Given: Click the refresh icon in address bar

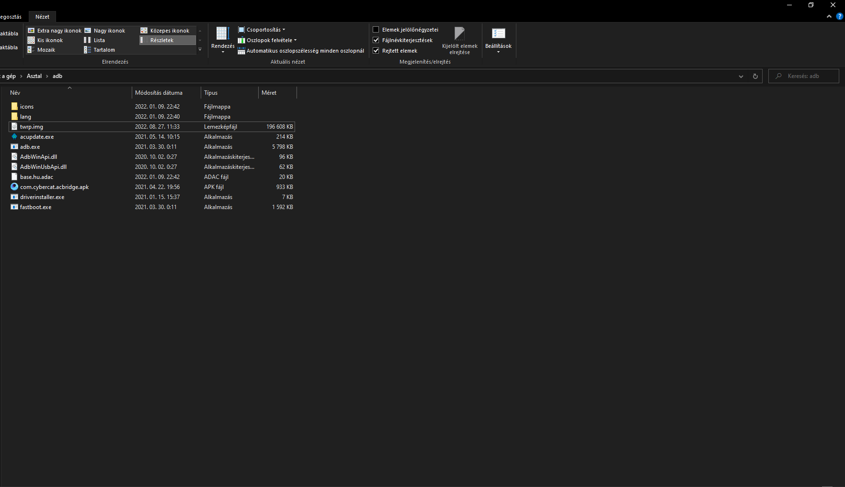Looking at the screenshot, I should click(755, 76).
